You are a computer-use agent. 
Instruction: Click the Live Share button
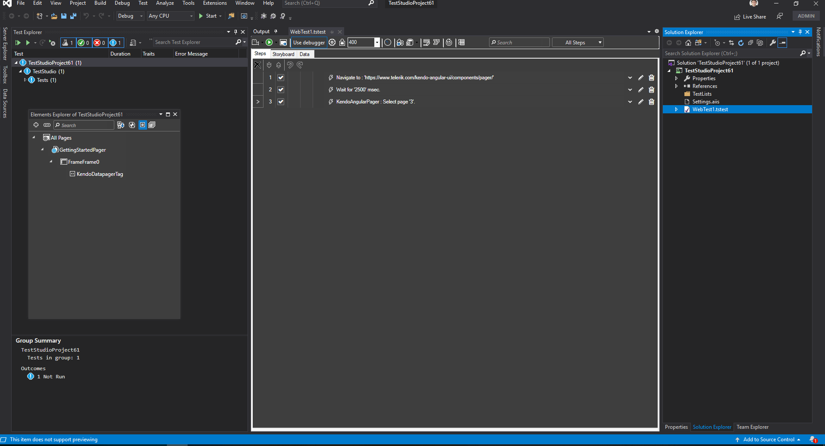click(750, 17)
